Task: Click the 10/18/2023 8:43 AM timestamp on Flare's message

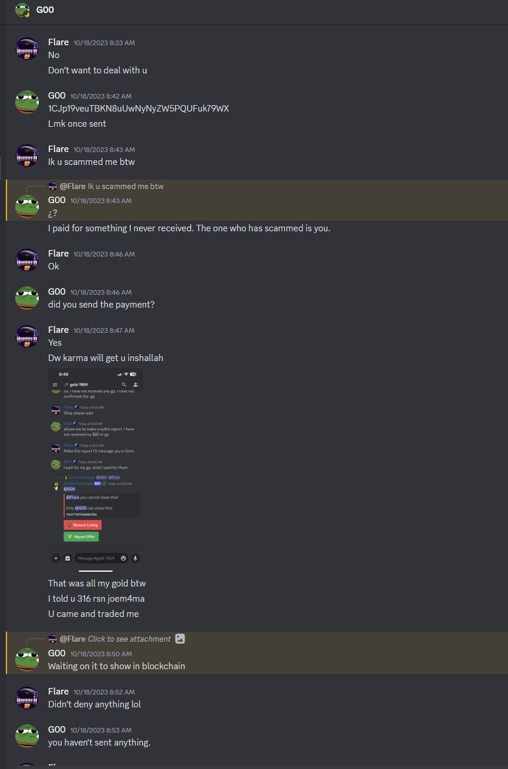Action: (104, 150)
